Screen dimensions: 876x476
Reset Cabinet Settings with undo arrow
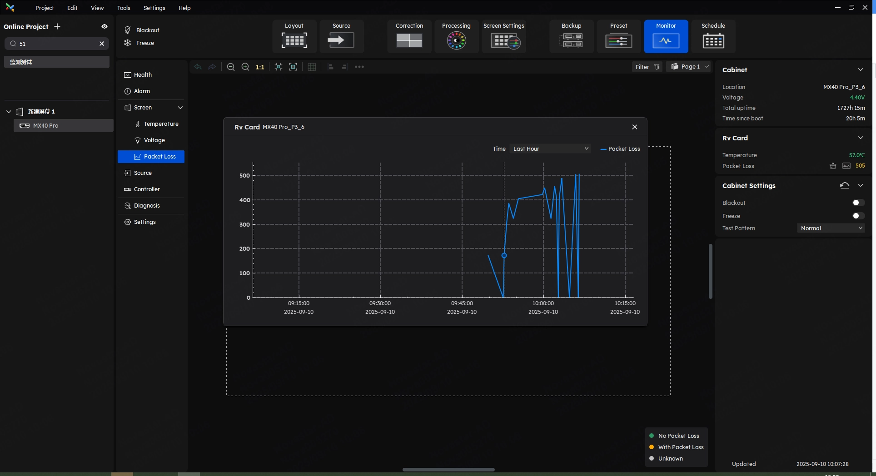coord(844,185)
